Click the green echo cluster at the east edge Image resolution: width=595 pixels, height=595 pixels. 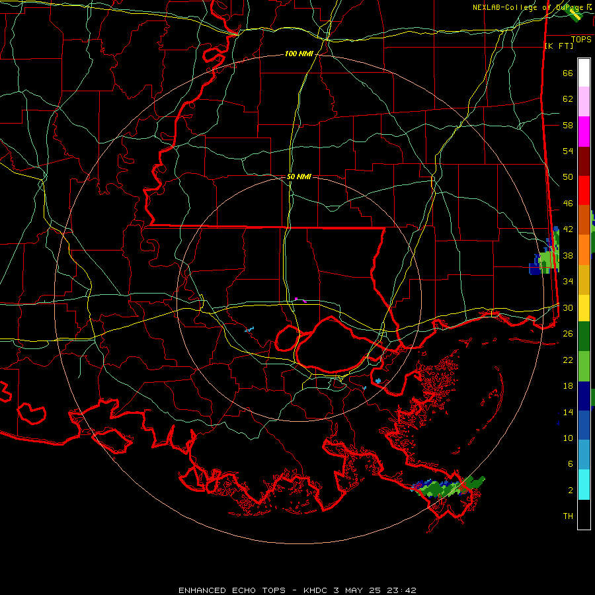point(545,252)
